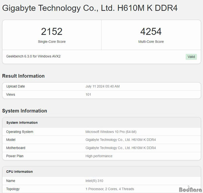Click the large System Information heading

(24, 111)
